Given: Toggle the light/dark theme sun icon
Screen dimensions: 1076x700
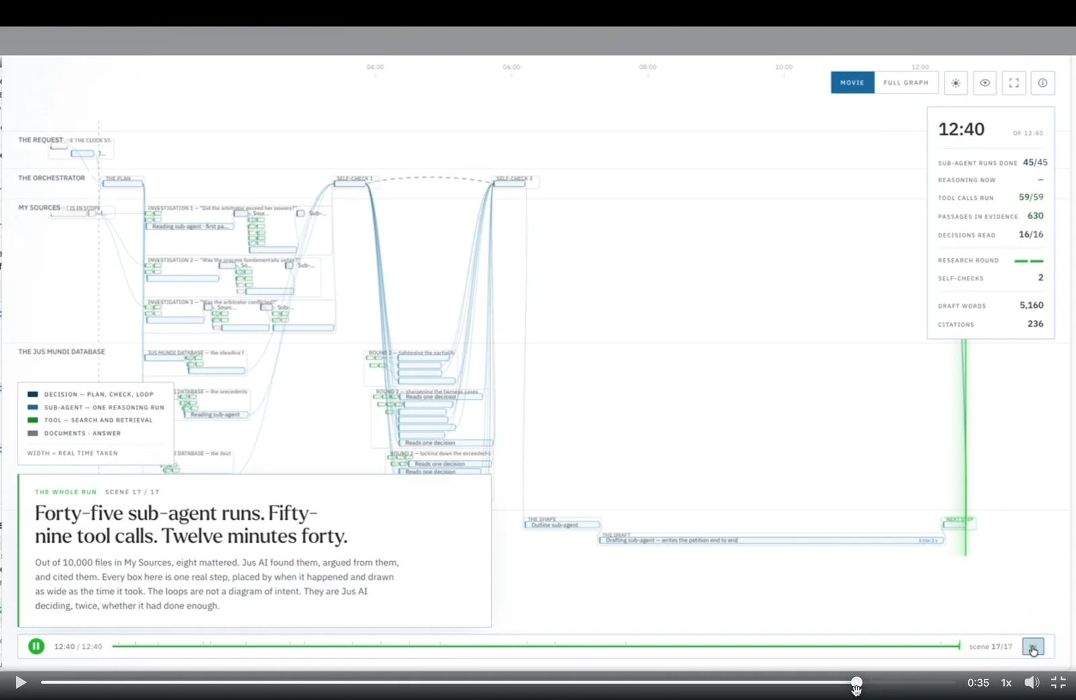Looking at the screenshot, I should click(x=956, y=83).
